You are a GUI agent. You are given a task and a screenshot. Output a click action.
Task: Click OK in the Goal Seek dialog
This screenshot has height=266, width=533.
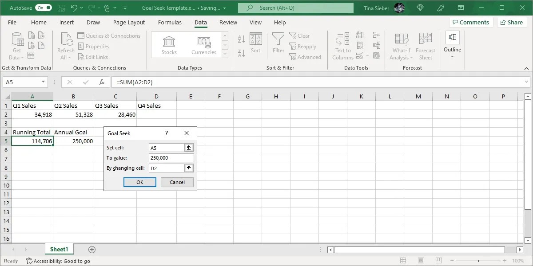point(139,182)
